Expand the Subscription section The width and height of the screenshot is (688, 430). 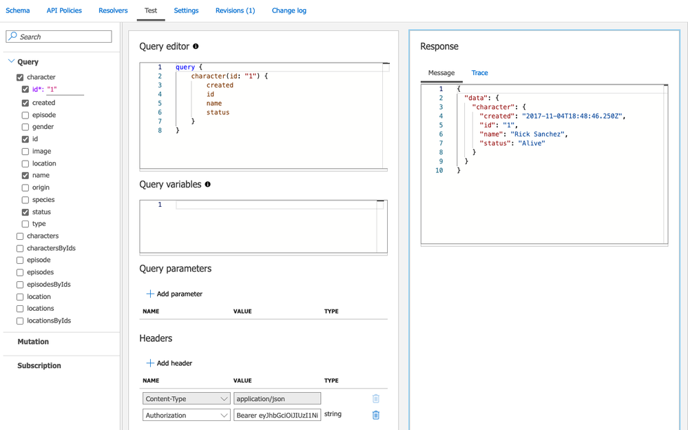(39, 365)
